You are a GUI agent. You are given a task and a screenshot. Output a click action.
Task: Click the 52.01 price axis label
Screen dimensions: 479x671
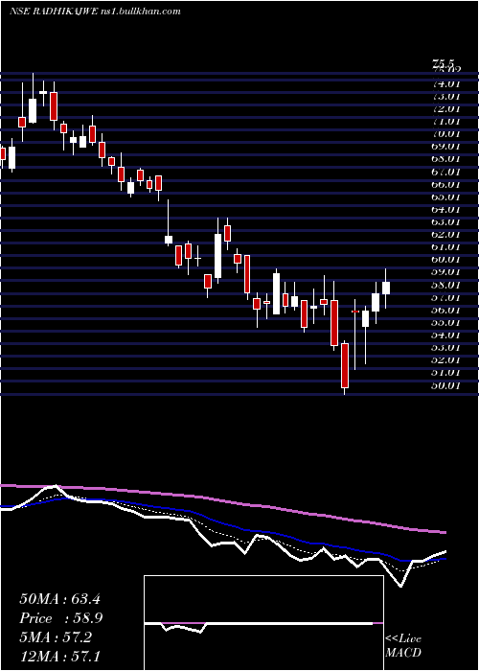[x=446, y=359]
